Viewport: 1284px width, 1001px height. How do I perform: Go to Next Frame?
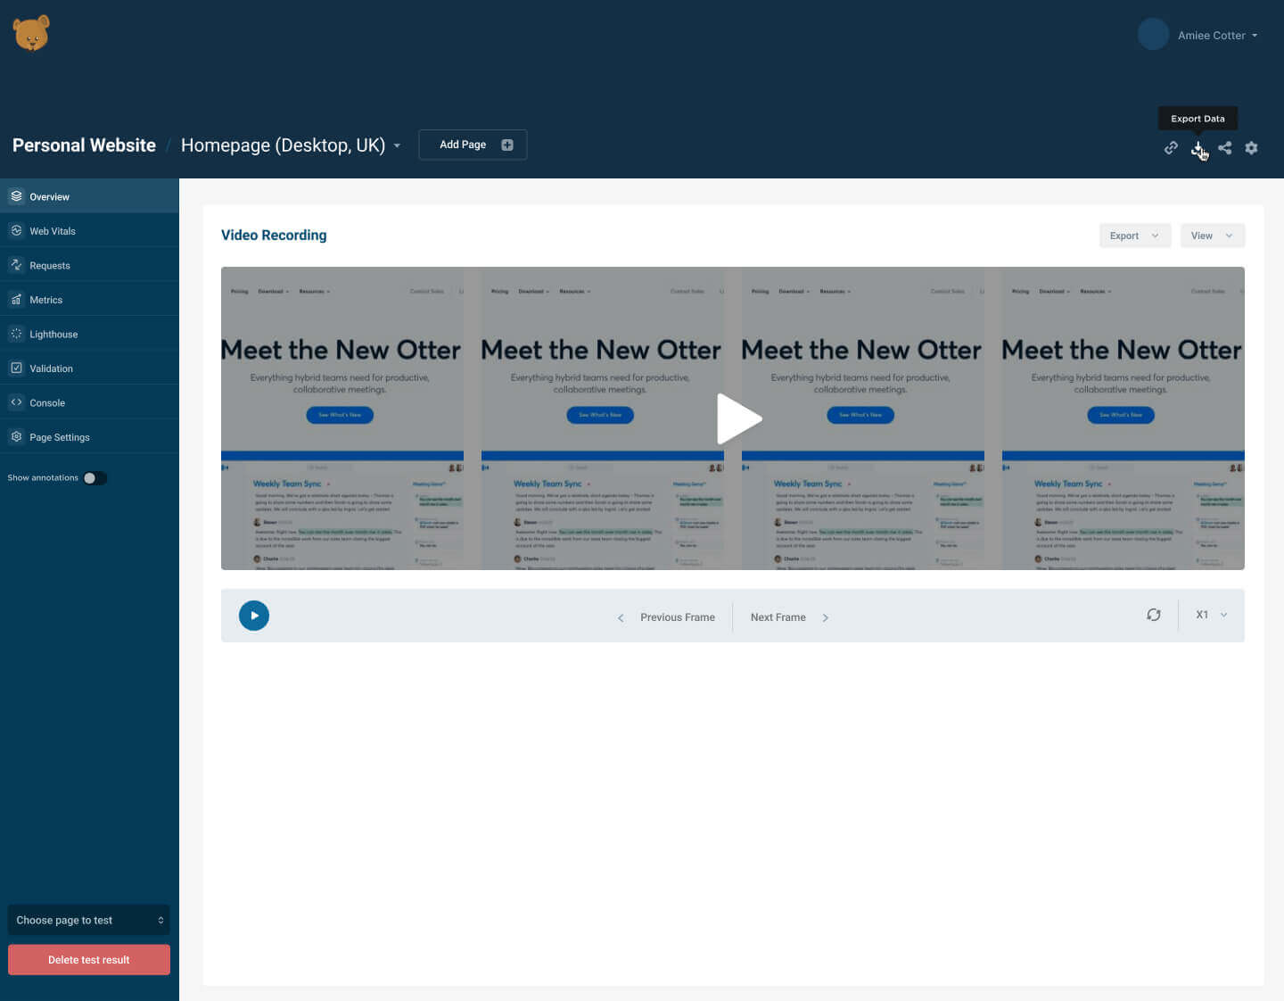[789, 617]
